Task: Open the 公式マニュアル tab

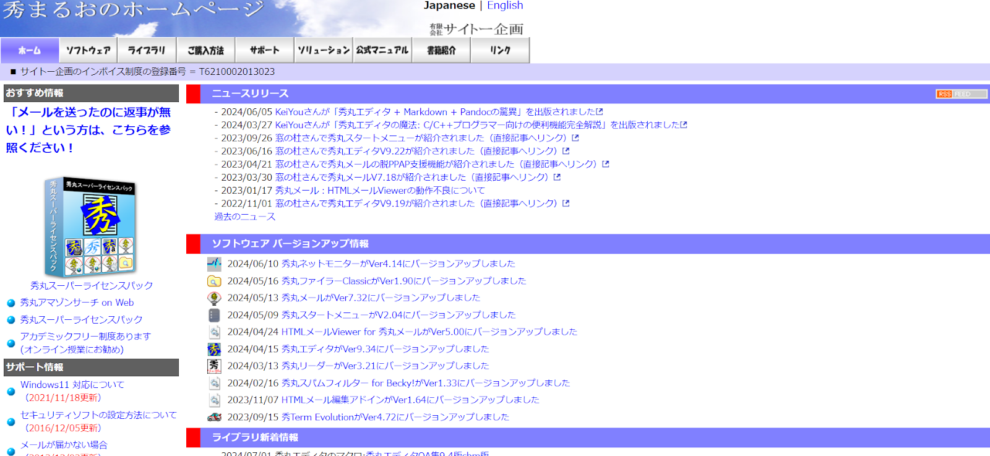Action: pyautogui.click(x=382, y=50)
